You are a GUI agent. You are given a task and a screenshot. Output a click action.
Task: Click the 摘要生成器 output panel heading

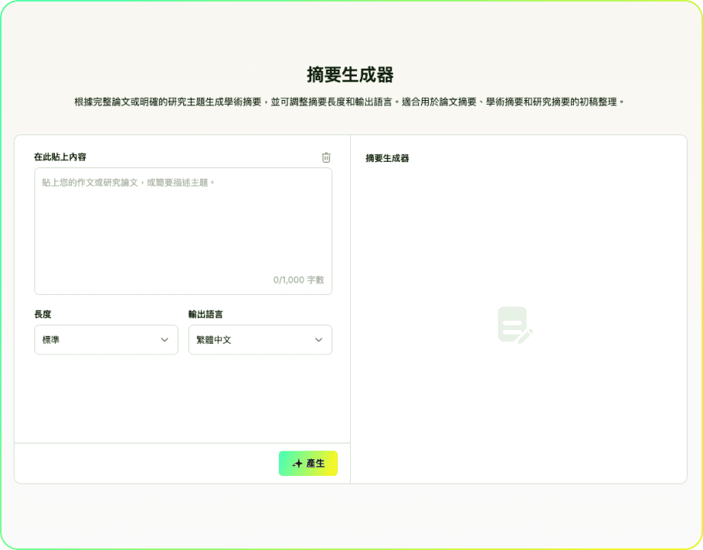click(387, 158)
